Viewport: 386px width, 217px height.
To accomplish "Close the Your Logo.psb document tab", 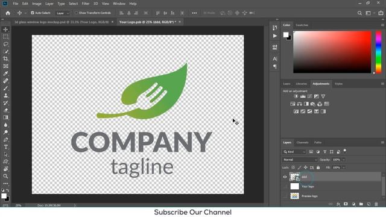I will pos(180,22).
